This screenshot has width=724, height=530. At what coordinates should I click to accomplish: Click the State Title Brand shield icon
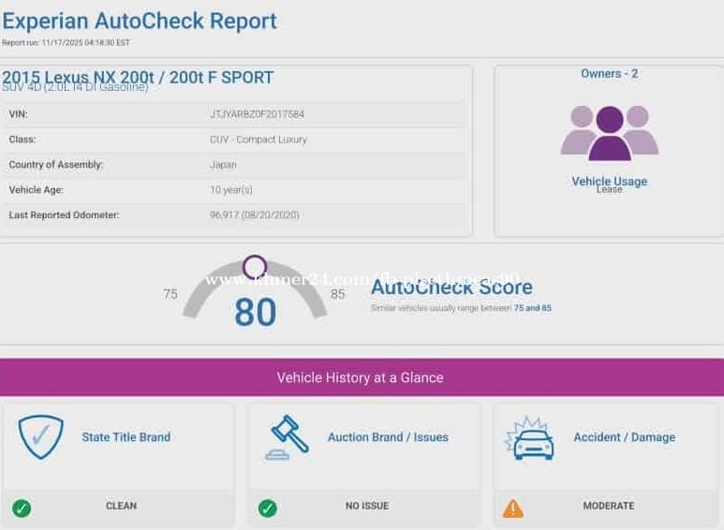point(40,437)
